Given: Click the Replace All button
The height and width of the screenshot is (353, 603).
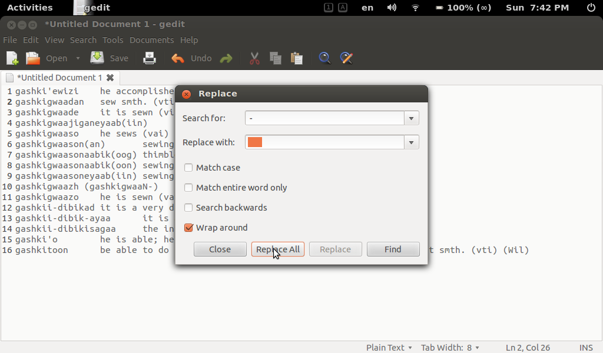Looking at the screenshot, I should (277, 249).
